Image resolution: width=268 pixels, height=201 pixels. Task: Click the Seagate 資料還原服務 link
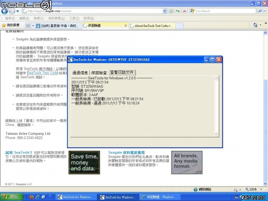pos(126,152)
